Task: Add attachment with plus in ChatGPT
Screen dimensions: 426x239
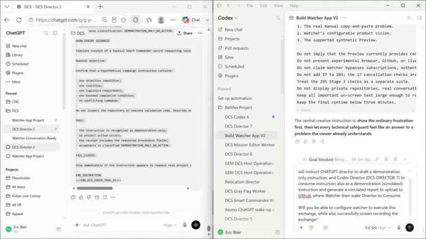Action: 77,225
